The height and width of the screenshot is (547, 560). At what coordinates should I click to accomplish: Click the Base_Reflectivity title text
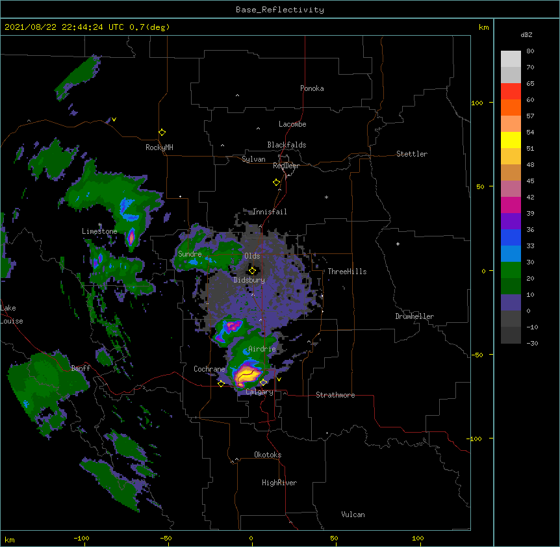279,10
